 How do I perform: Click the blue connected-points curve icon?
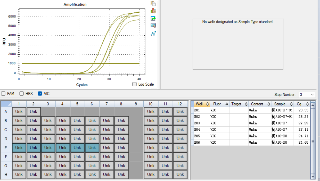coord(153,33)
